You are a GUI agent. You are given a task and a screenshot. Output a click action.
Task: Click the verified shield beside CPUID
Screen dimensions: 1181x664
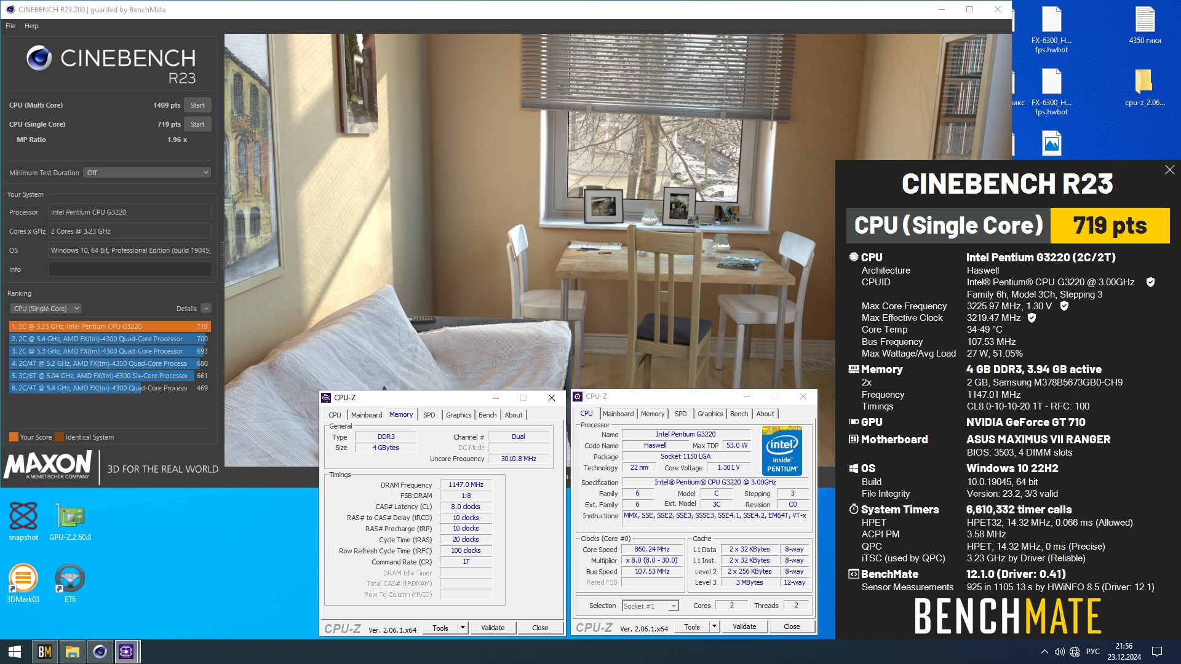(x=1150, y=282)
